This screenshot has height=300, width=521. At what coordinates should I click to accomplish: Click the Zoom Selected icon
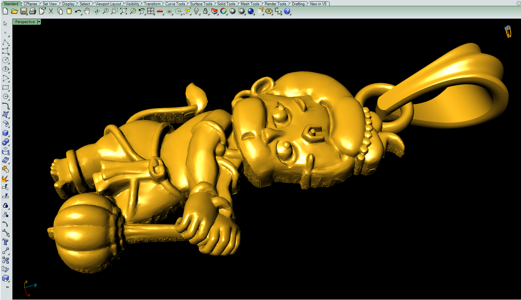[133, 11]
